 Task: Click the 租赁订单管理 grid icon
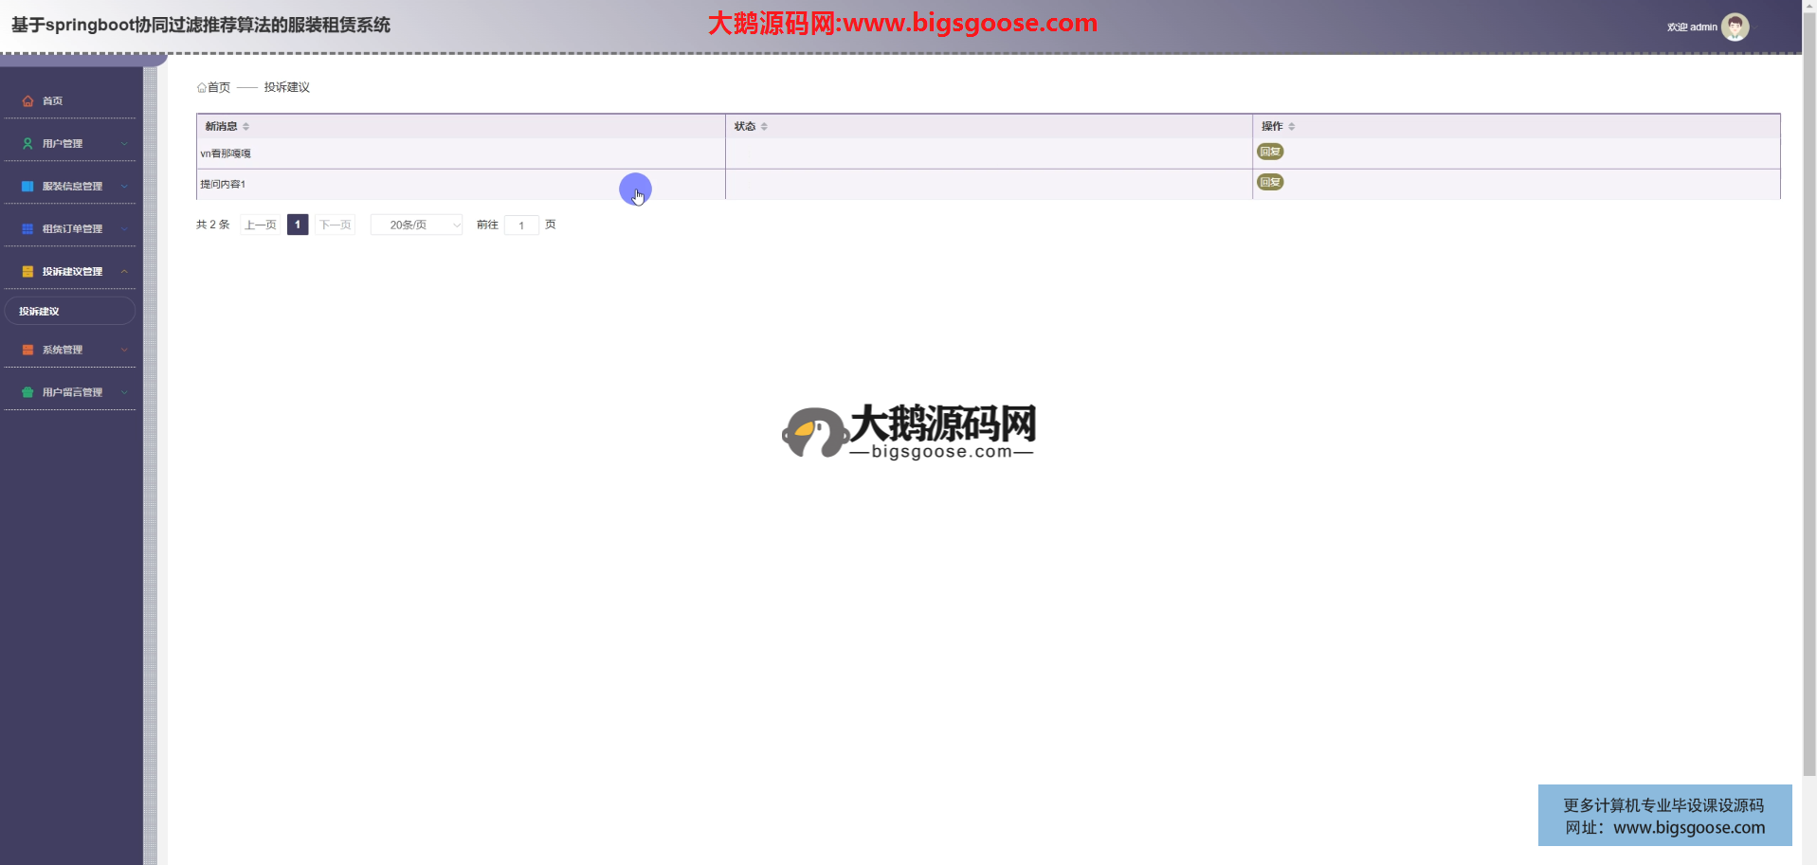point(27,229)
